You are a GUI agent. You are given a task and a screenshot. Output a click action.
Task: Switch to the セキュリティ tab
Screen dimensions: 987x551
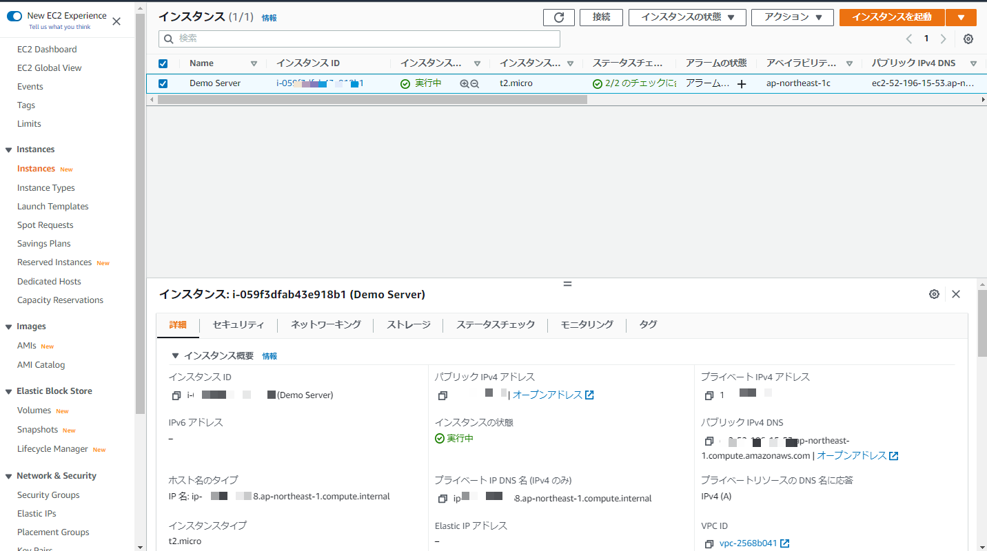tap(238, 324)
